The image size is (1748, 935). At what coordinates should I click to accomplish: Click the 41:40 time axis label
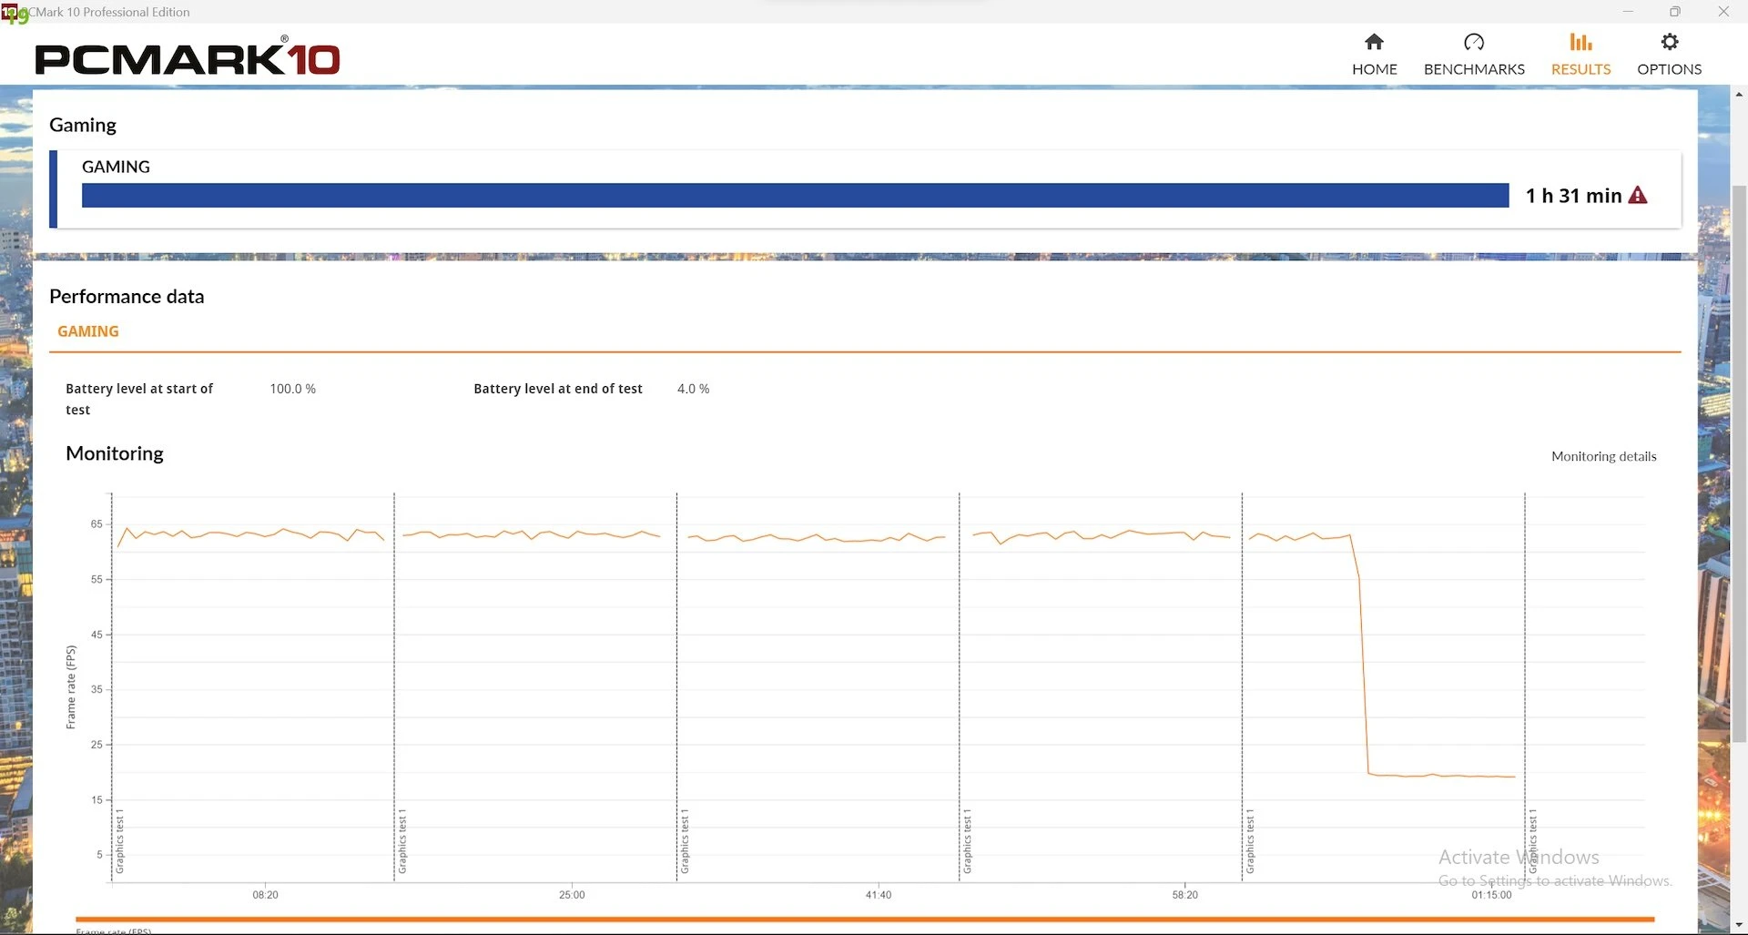click(879, 895)
